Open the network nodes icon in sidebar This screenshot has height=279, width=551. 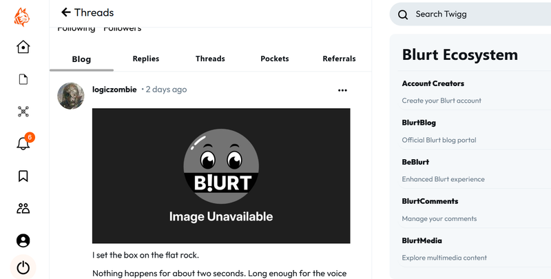[23, 111]
